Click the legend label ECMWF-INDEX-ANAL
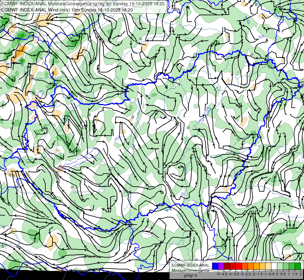The image size is (304, 280). pos(190,265)
